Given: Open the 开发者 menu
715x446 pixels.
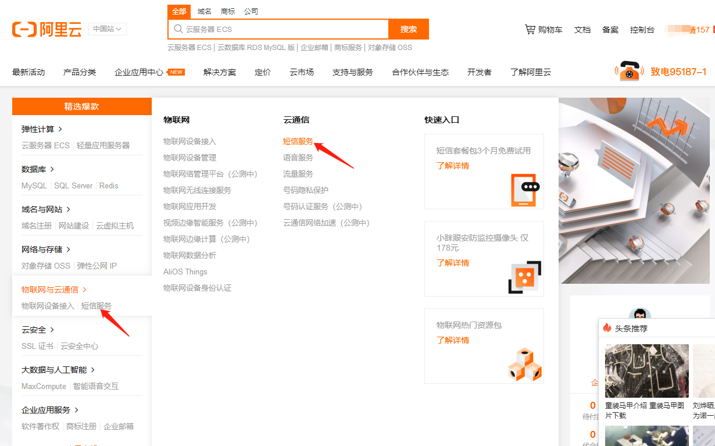Looking at the screenshot, I should pos(480,72).
